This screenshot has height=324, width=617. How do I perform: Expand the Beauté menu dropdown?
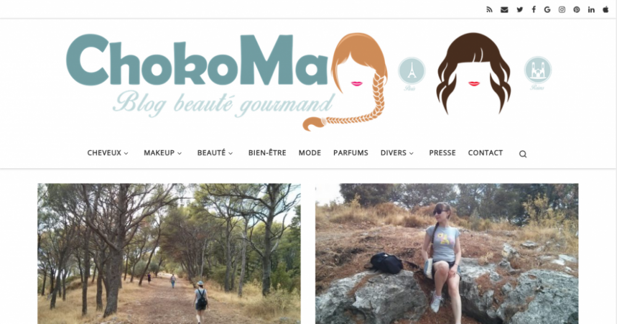click(x=215, y=153)
